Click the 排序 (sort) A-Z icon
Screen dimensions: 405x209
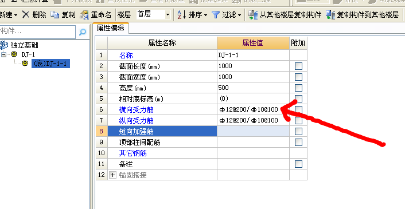(182, 15)
